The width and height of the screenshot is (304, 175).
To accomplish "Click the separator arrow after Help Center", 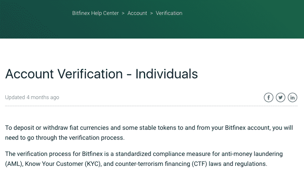I will tap(123, 13).
